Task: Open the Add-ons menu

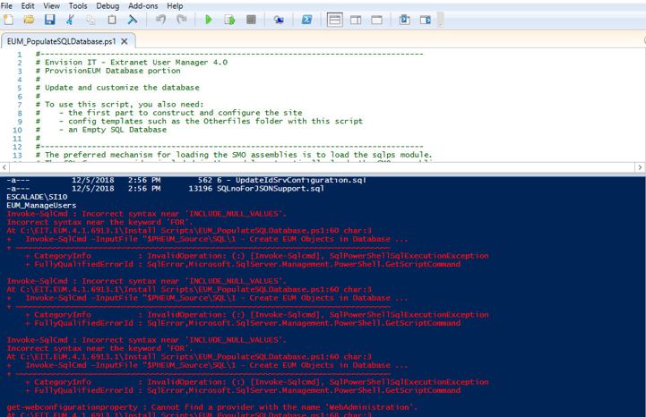Action: tap(143, 5)
